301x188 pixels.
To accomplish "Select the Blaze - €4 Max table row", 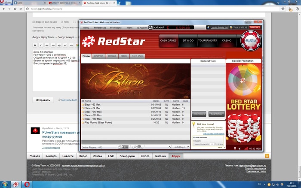I will (135, 108).
